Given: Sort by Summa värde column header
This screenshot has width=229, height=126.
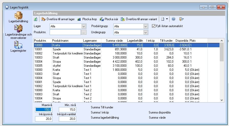Looking at the screenshot, I should pyautogui.click(x=114, y=41).
